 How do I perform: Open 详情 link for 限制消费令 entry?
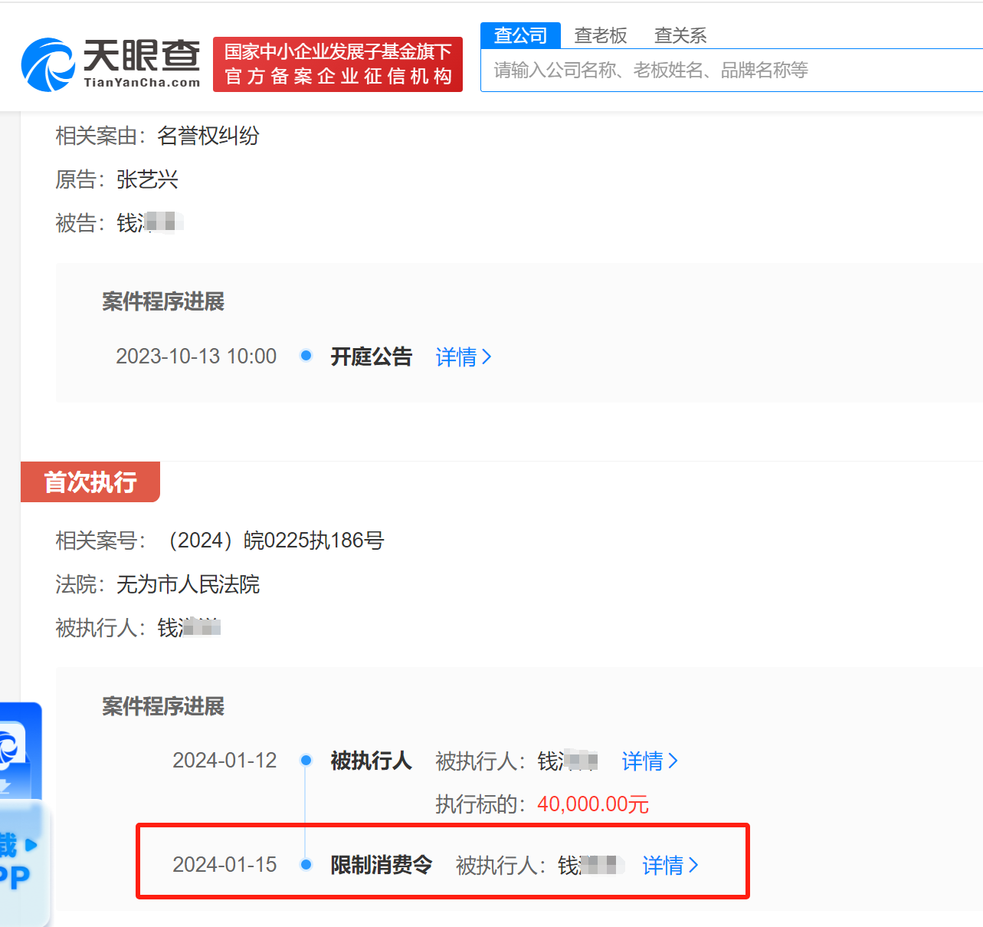[670, 865]
